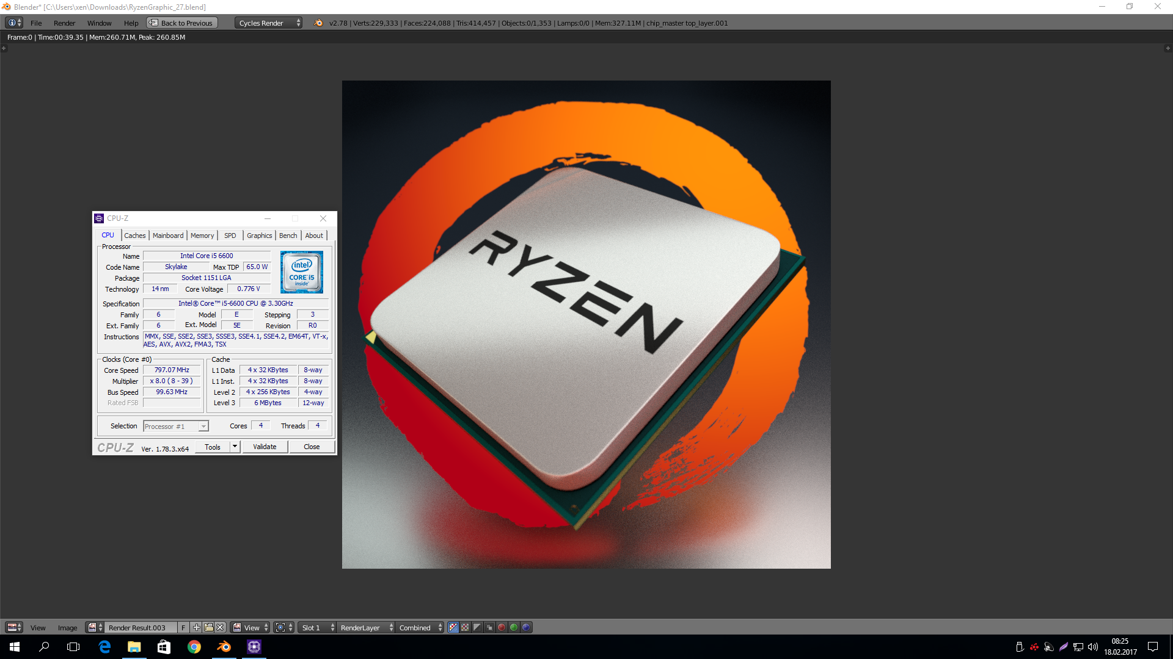1173x659 pixels.
Task: Click the red molecule tray icon
Action: (1034, 647)
